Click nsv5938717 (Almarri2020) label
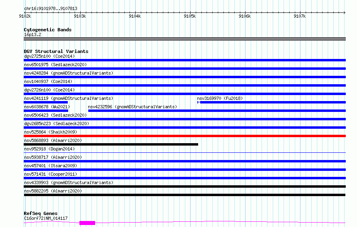Screen dimensions: 357x227 (53, 157)
